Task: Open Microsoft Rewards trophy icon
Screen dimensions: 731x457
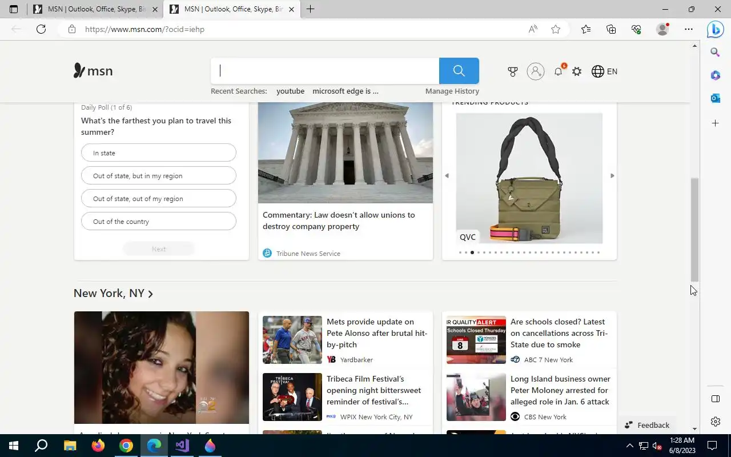Action: pyautogui.click(x=513, y=71)
